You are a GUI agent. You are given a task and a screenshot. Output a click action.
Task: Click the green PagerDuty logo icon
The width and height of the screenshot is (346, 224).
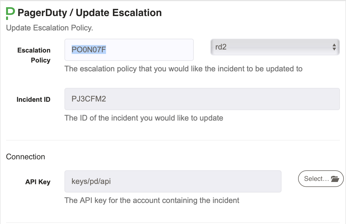10,13
